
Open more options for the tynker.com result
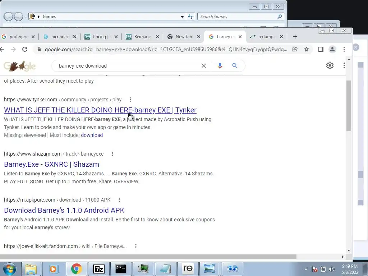[x=130, y=100]
